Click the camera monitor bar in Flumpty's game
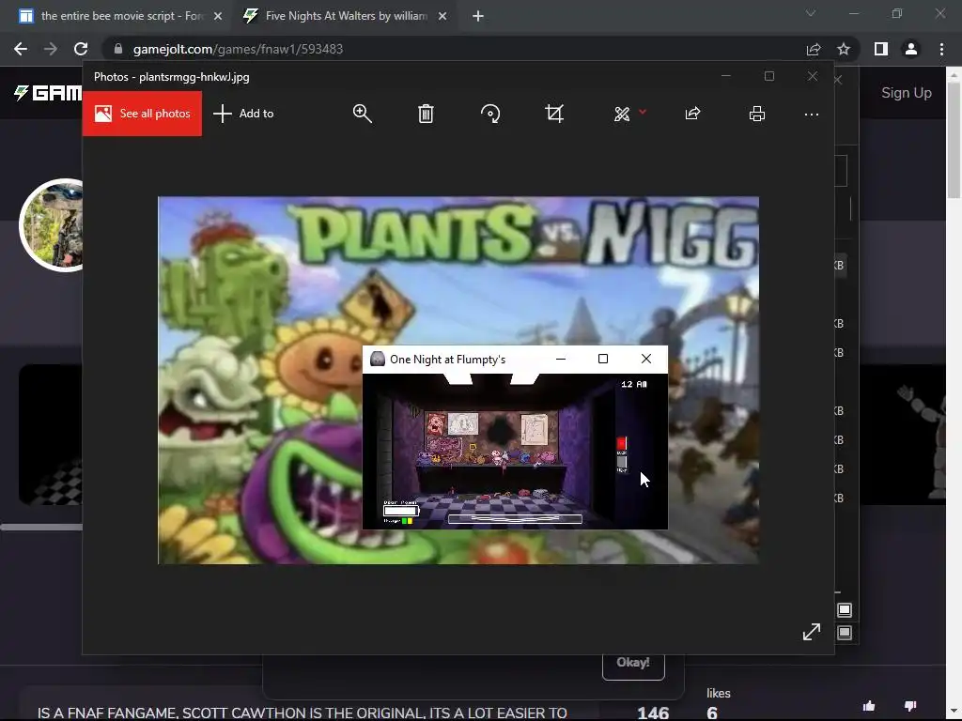 515,519
